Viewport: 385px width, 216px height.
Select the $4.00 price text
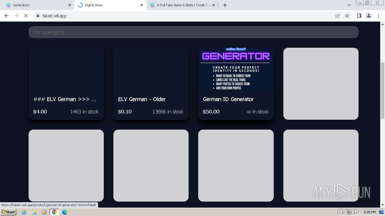coord(40,112)
